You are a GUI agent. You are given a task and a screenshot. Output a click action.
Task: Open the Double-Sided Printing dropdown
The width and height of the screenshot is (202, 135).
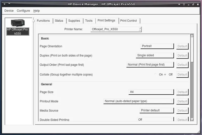pos(155,119)
